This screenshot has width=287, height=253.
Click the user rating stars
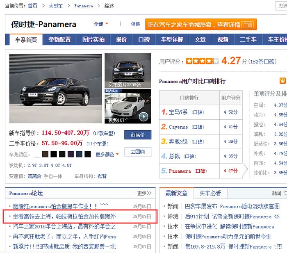click(x=202, y=61)
